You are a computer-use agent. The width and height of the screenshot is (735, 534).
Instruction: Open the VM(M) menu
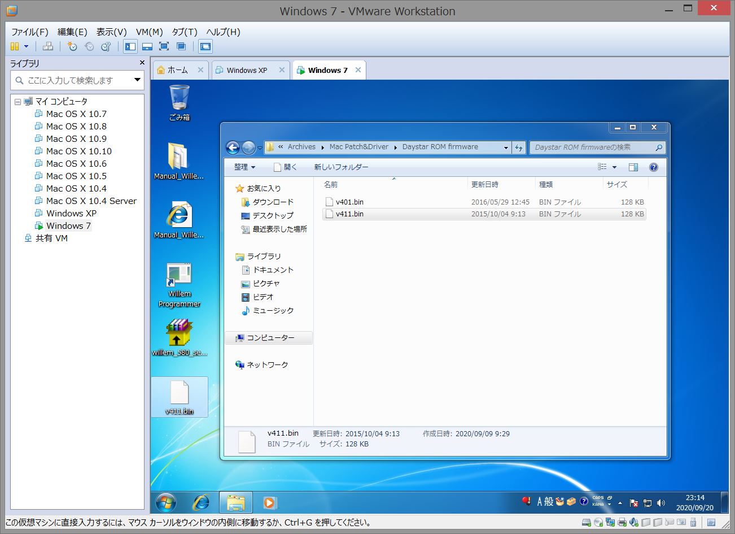coord(150,32)
